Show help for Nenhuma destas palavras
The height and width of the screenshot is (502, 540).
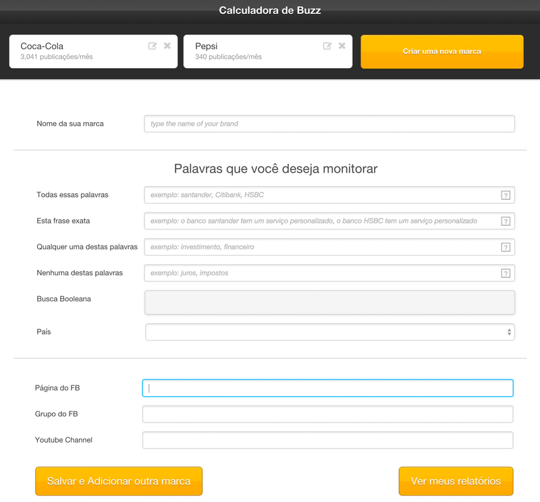506,273
